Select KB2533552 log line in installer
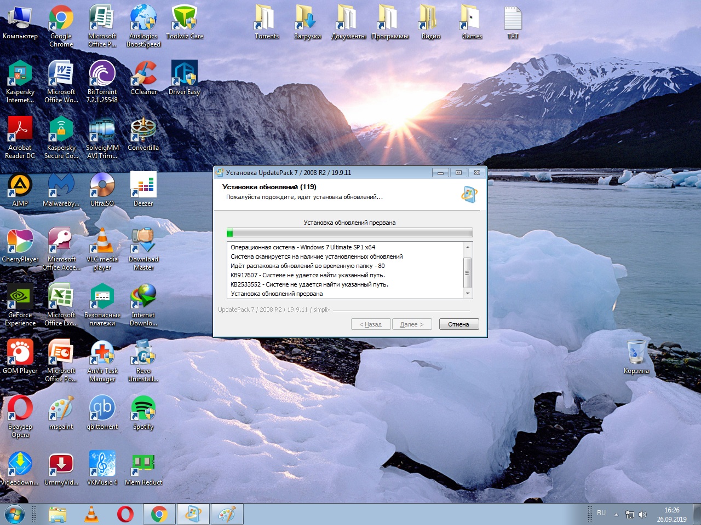This screenshot has width=701, height=525. (309, 284)
